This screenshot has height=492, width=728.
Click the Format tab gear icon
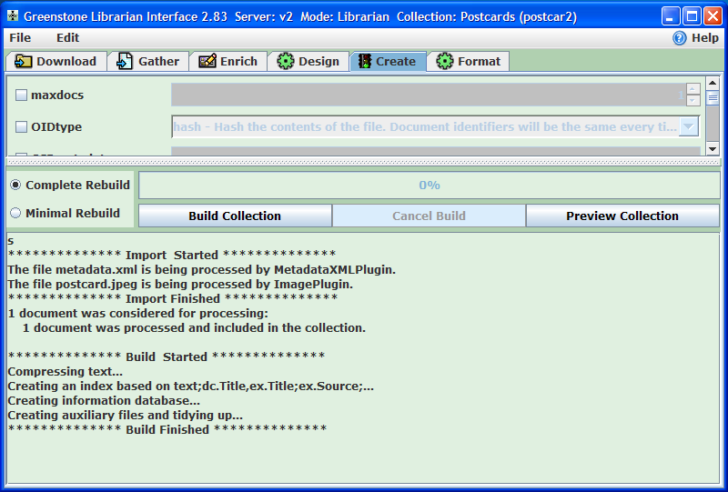coord(445,62)
